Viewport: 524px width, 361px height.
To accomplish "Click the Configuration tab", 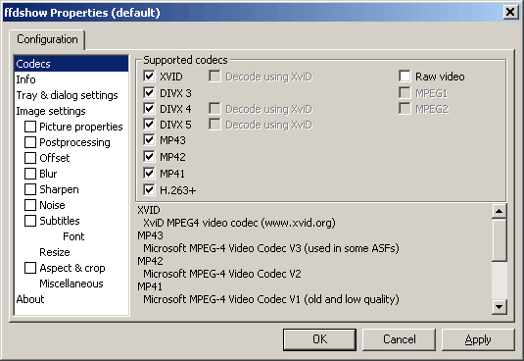I will (47, 39).
